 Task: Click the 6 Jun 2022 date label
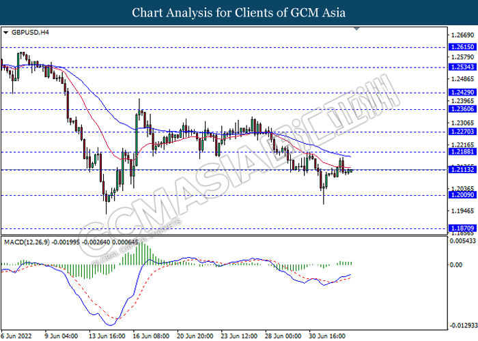click(x=16, y=336)
